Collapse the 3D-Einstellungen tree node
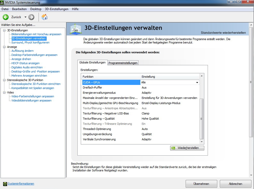The width and height of the screenshot is (254, 189). click(4, 30)
